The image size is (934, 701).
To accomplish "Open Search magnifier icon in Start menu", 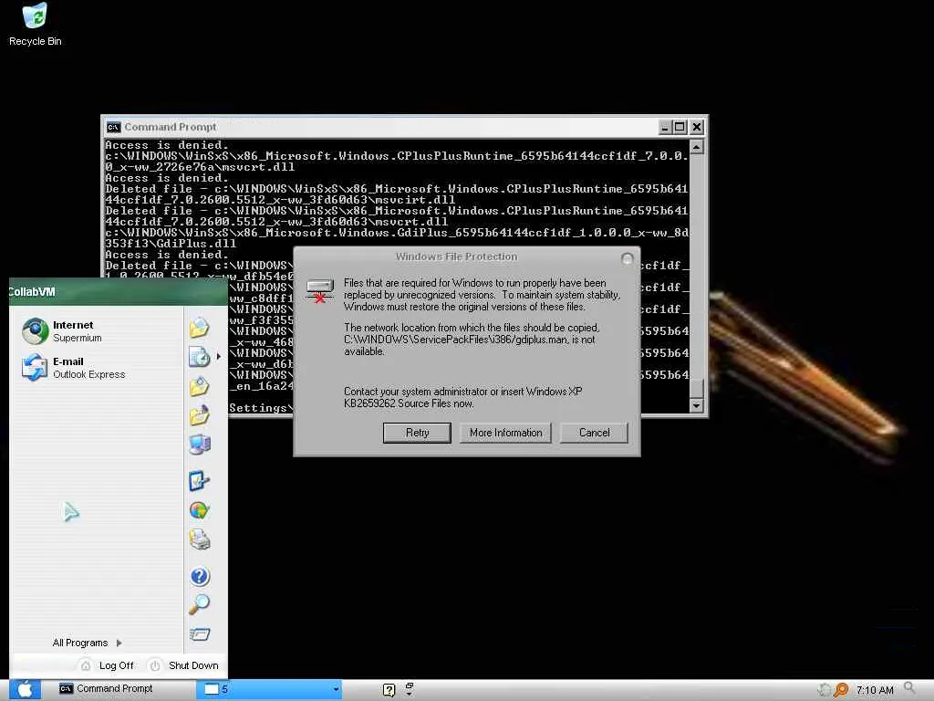I will pyautogui.click(x=199, y=604).
